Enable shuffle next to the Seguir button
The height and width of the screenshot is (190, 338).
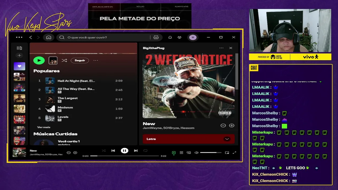64,60
